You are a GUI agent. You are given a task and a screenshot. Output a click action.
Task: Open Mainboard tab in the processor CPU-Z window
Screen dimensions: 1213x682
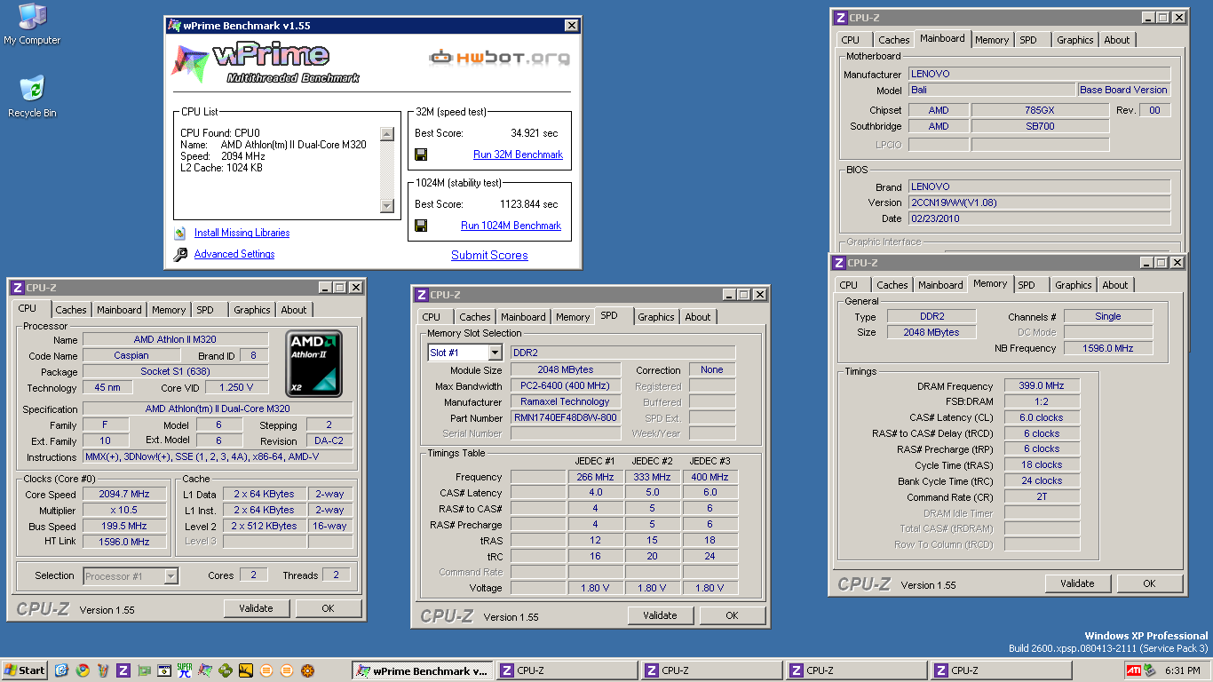pyautogui.click(x=119, y=310)
